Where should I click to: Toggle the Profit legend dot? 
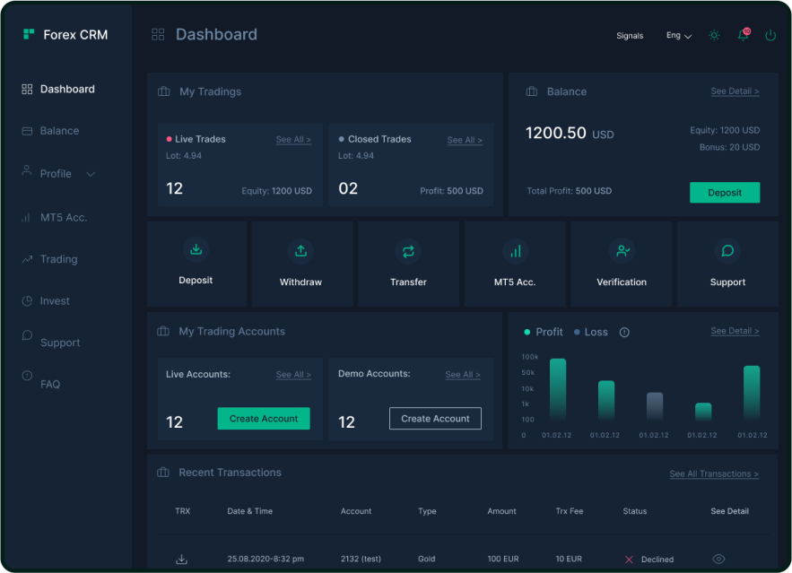(527, 332)
